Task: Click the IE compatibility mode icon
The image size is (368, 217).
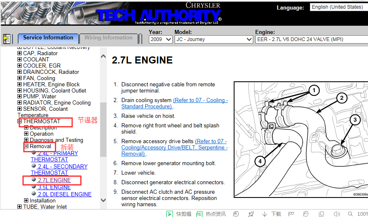Action: (x=306, y=214)
